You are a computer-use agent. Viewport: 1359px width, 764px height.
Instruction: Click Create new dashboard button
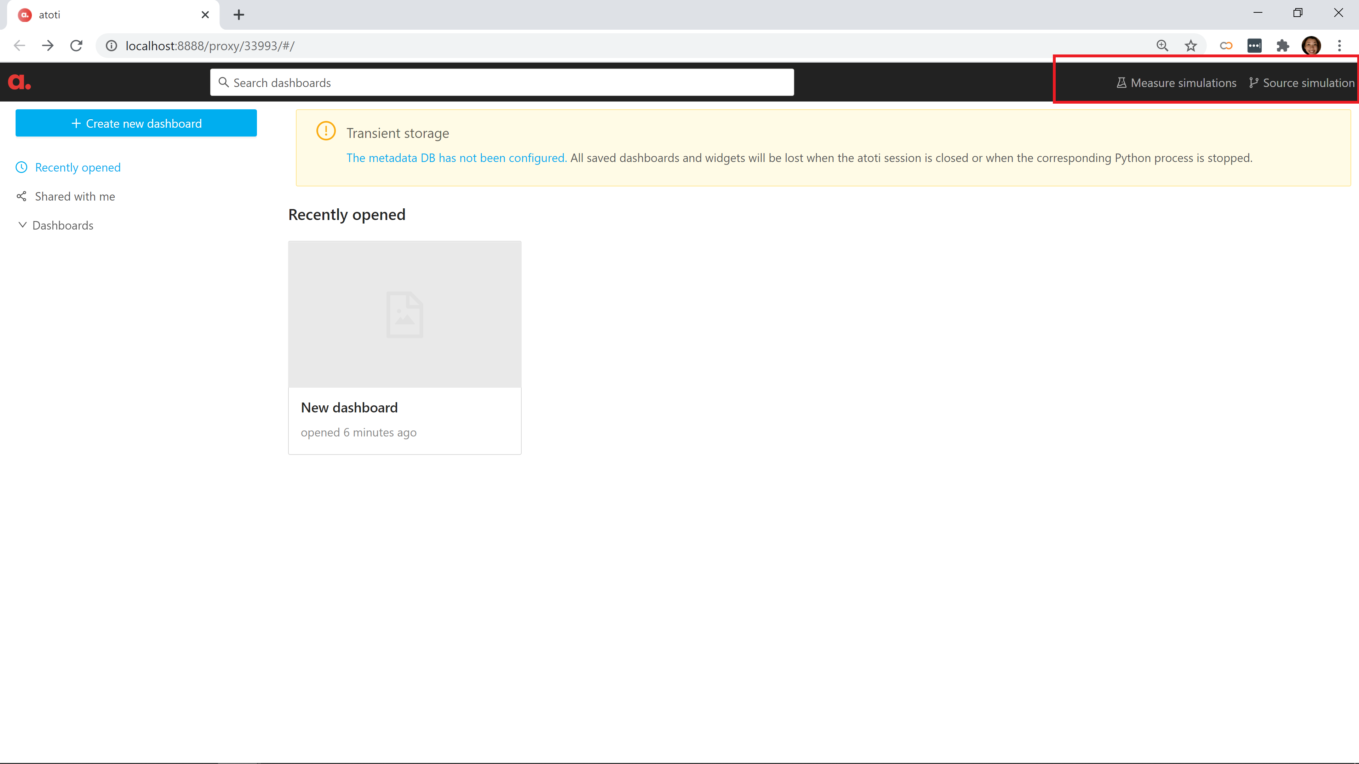(136, 123)
